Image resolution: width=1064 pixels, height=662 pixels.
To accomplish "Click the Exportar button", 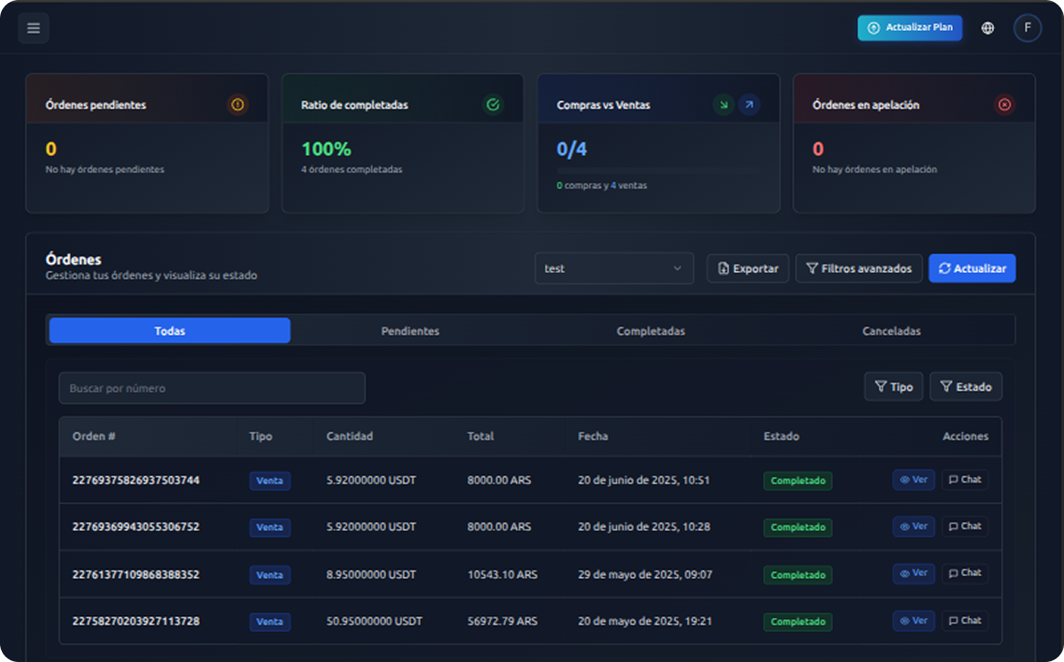I will tap(747, 268).
